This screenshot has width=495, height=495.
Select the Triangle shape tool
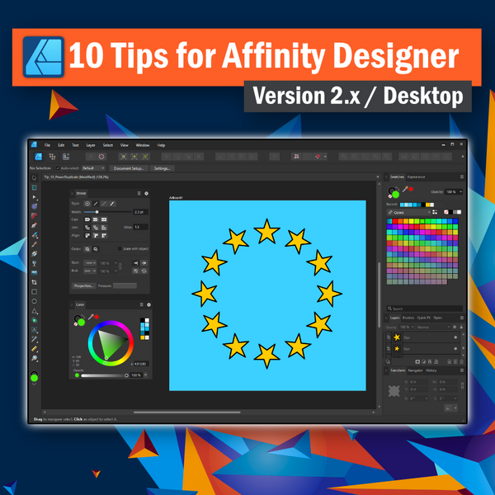tap(34, 311)
